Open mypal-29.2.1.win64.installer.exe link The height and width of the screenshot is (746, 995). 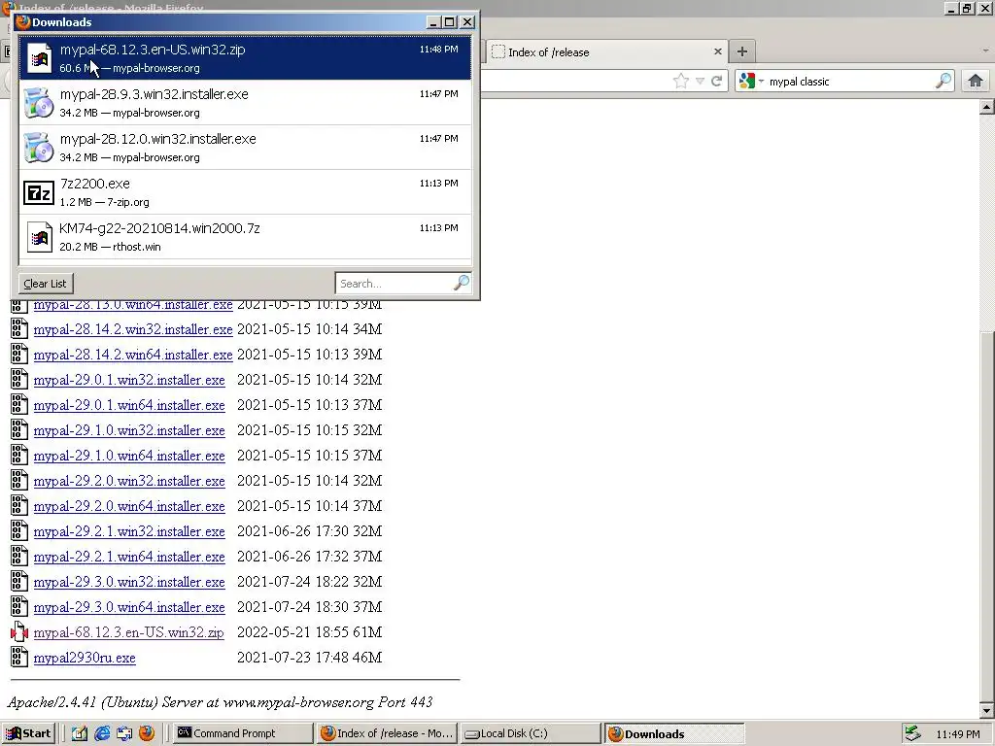(x=129, y=557)
